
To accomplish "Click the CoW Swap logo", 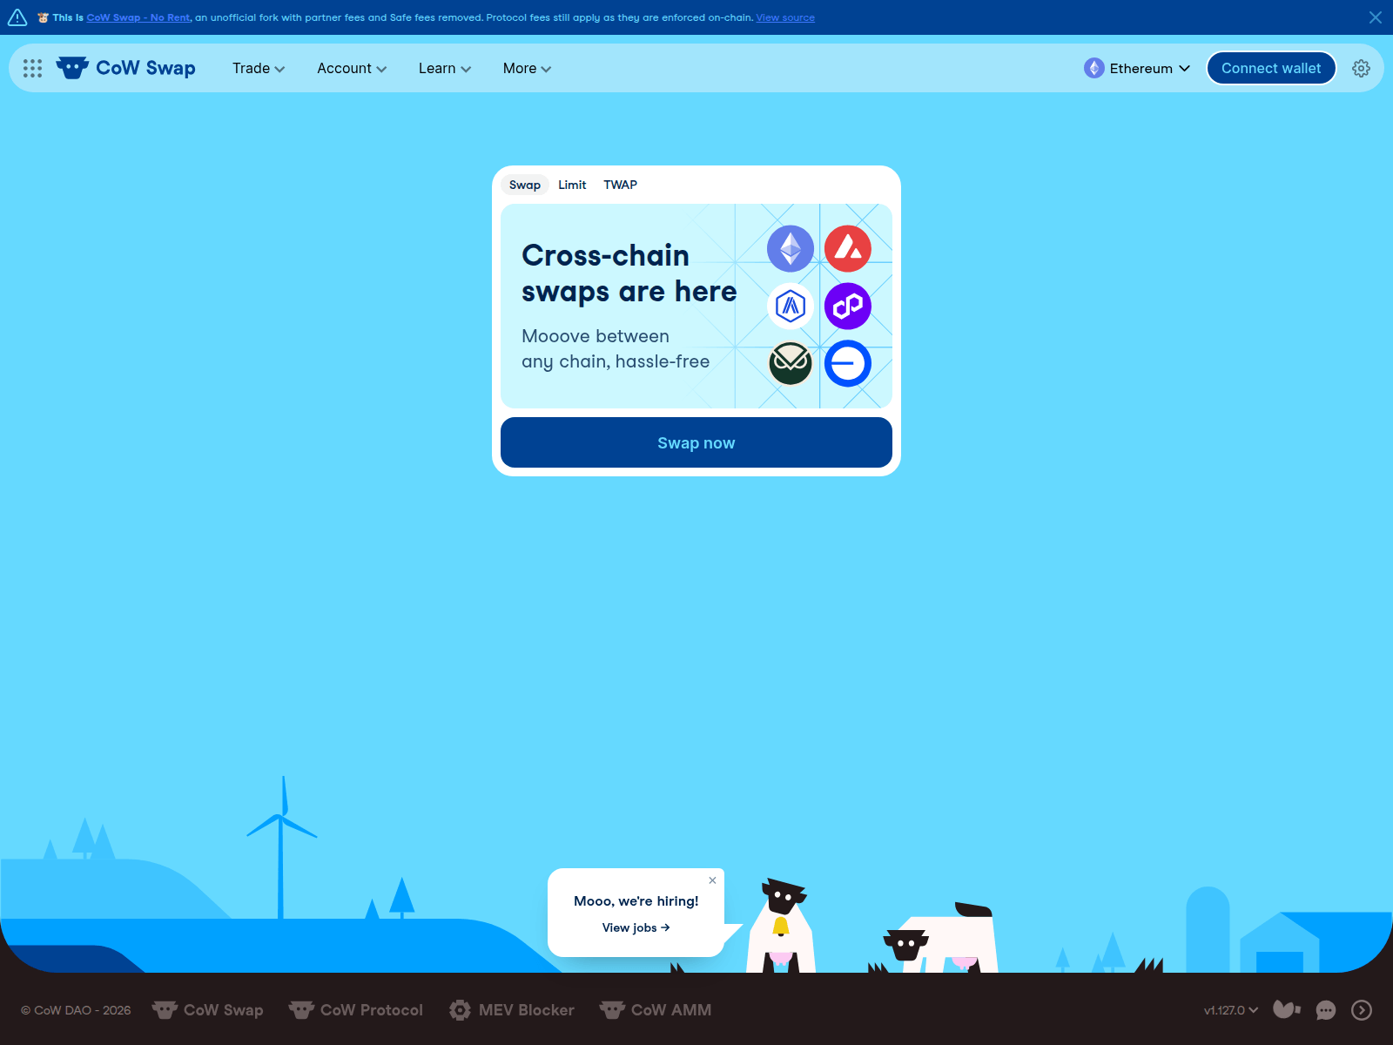I will 126,68.
